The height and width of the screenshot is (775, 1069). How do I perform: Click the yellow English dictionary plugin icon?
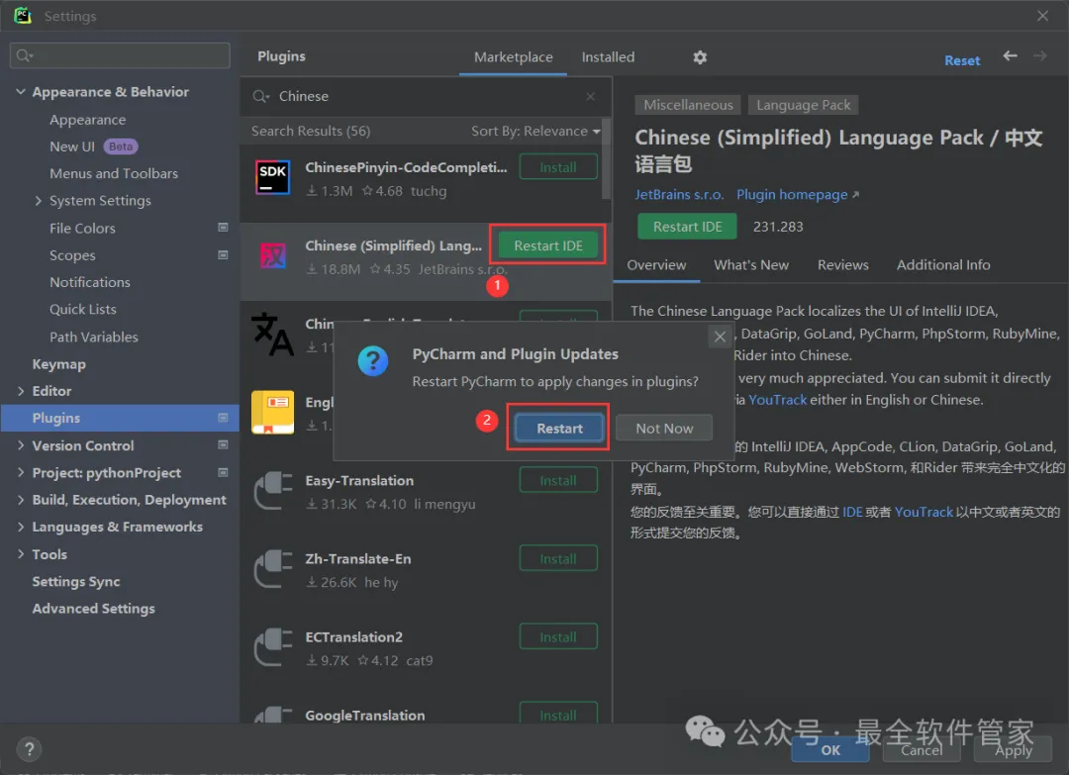[273, 412]
